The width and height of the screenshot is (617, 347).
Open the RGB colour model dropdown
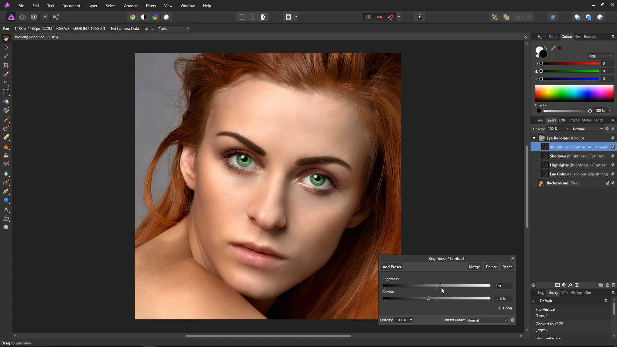point(601,56)
